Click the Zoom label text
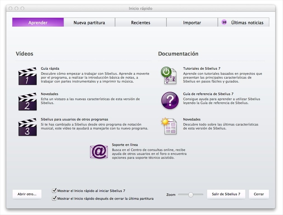This screenshot has height=215, width=283. click(171, 195)
